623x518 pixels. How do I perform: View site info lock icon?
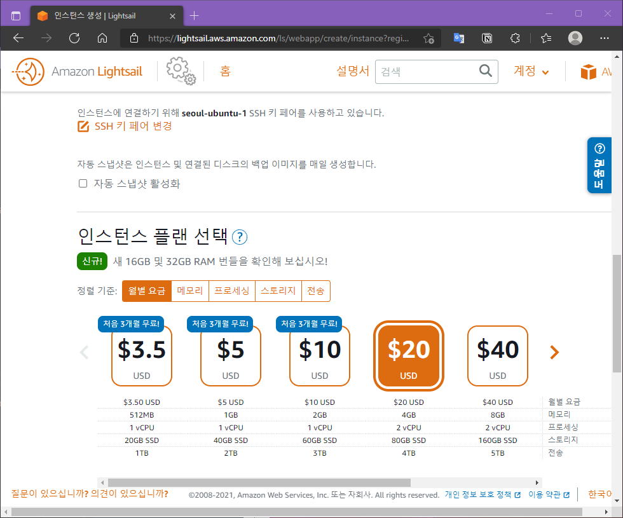(x=134, y=38)
